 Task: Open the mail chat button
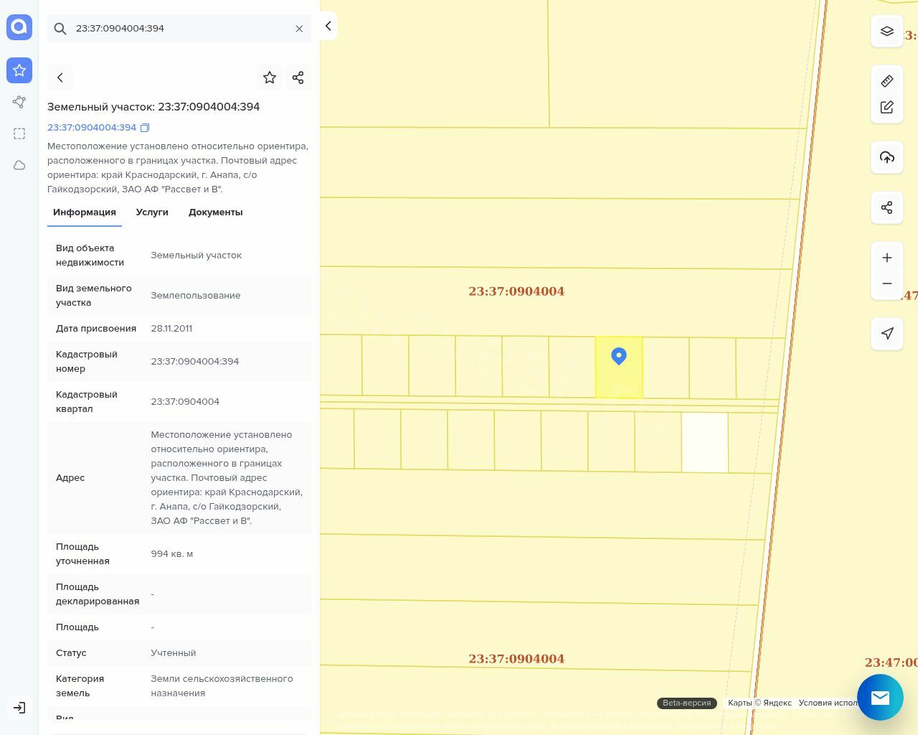tap(880, 697)
